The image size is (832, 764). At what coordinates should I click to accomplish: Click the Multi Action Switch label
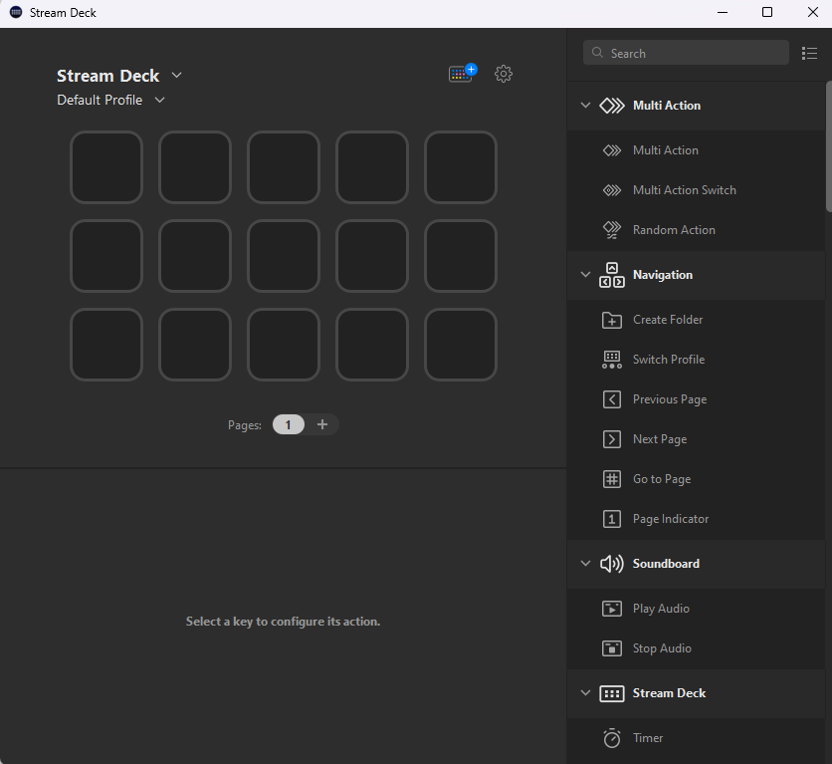coord(685,190)
